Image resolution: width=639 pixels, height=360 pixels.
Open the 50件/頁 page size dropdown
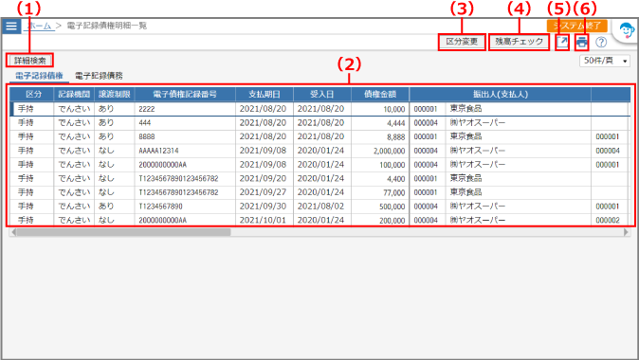[x=605, y=61]
